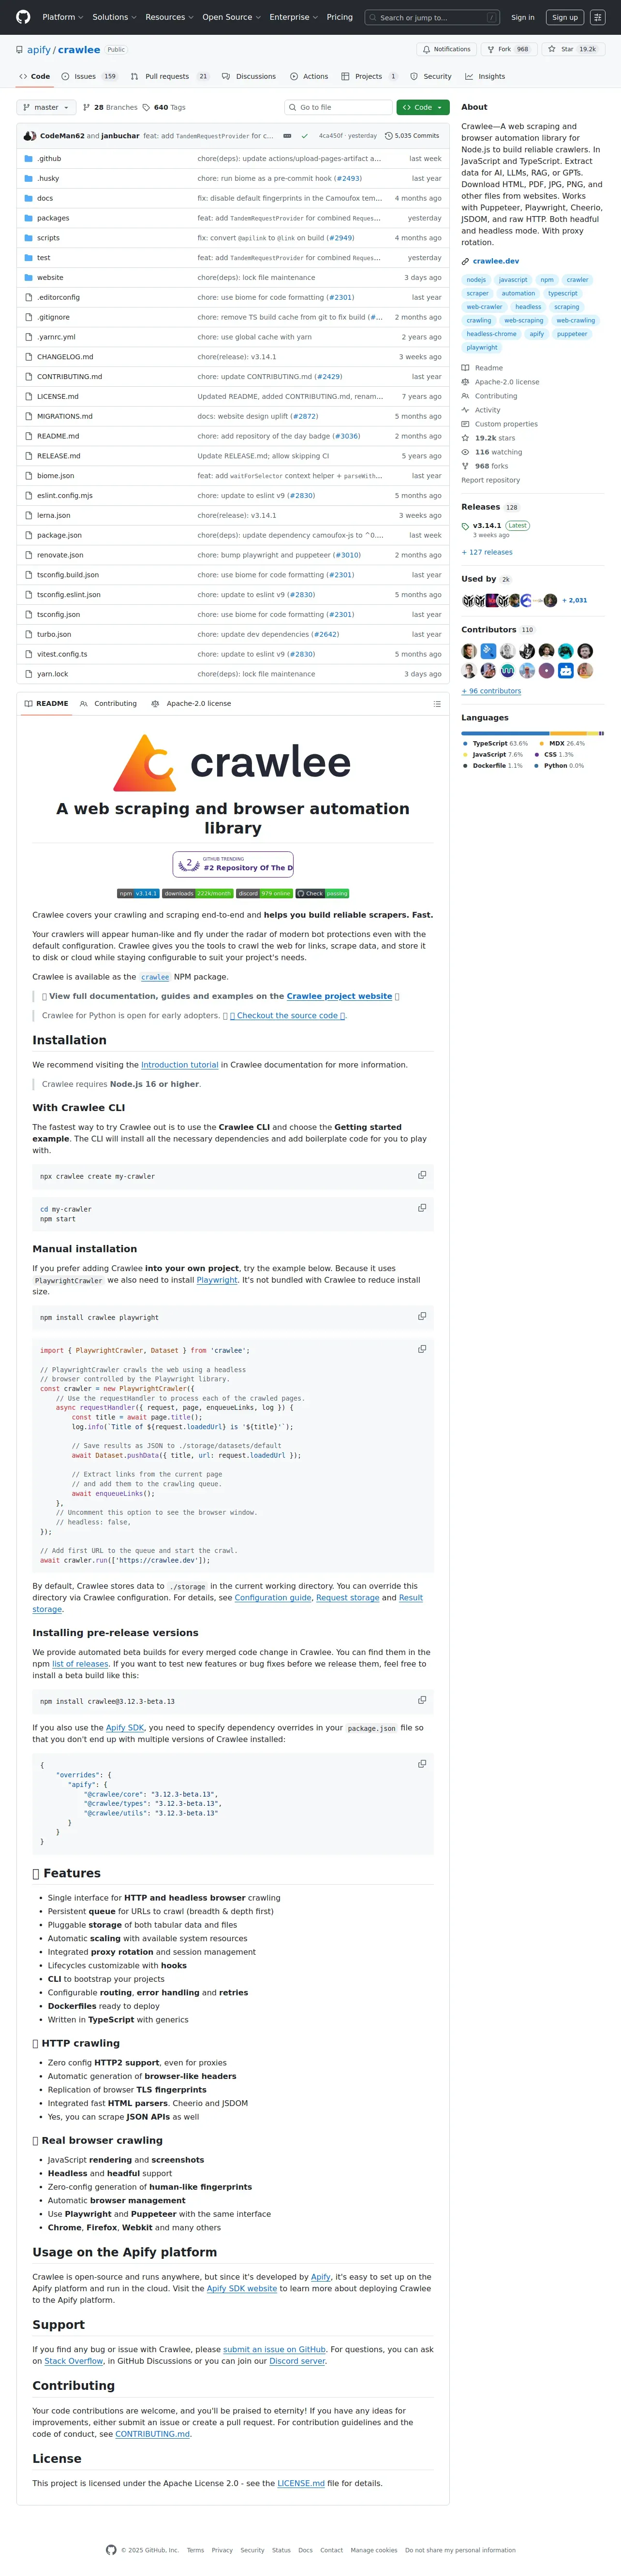Switch to README Contributing tab

(x=108, y=703)
